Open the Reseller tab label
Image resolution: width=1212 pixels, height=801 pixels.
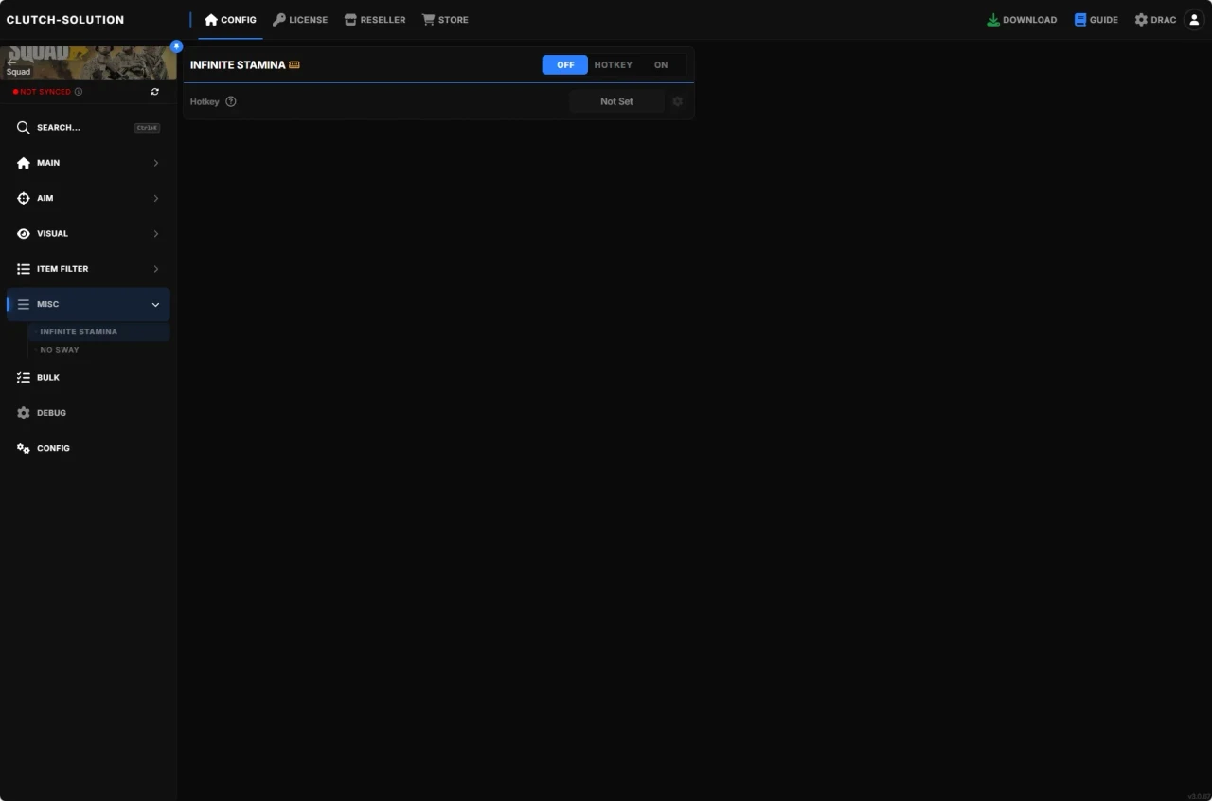383,20
